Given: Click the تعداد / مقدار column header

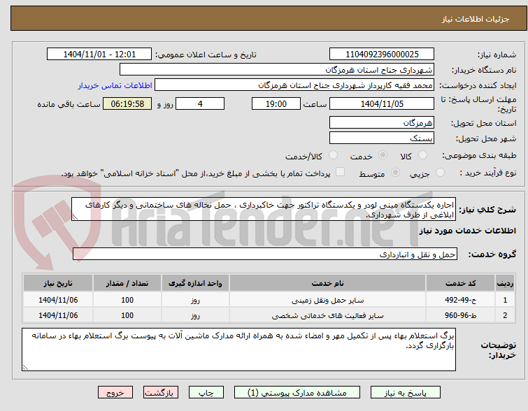Looking at the screenshot, I should (x=127, y=283).
